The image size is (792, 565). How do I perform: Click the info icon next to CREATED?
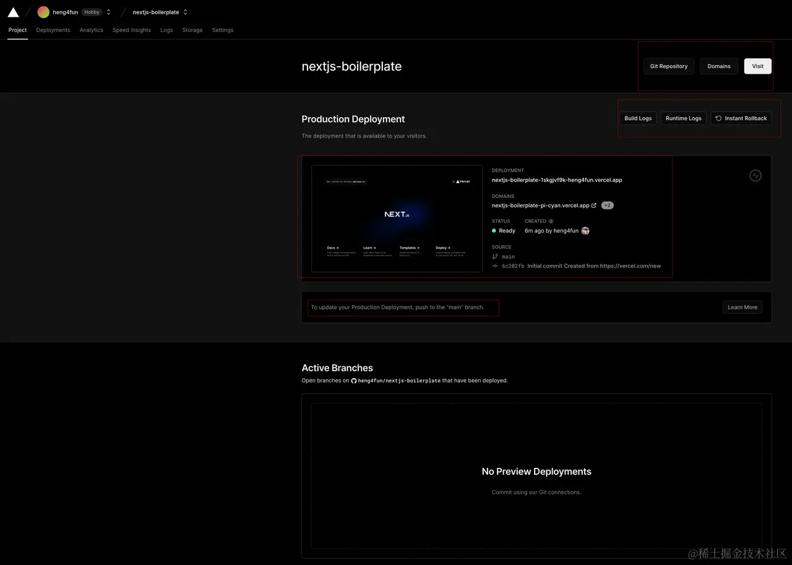pos(551,221)
